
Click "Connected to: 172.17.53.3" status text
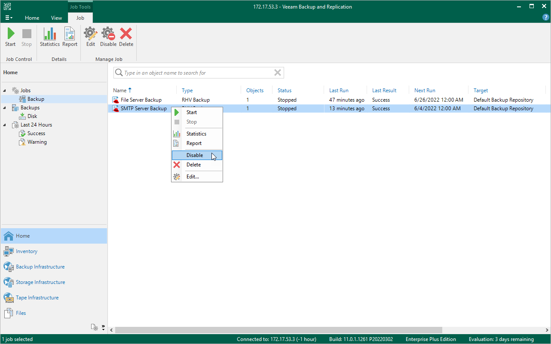tap(277, 339)
